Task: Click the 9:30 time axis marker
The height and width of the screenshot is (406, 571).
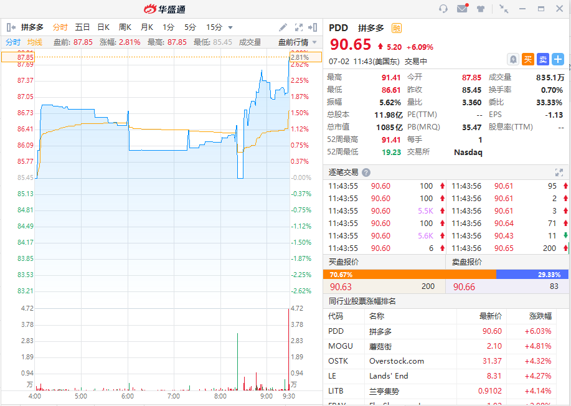Action: coord(289,396)
